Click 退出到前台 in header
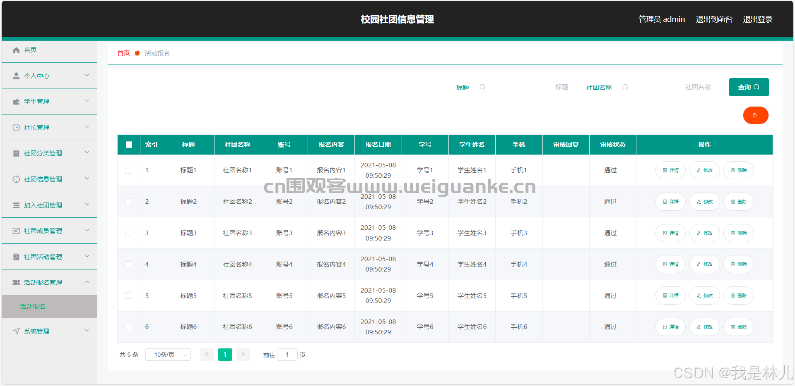This screenshot has width=795, height=386. point(714,19)
